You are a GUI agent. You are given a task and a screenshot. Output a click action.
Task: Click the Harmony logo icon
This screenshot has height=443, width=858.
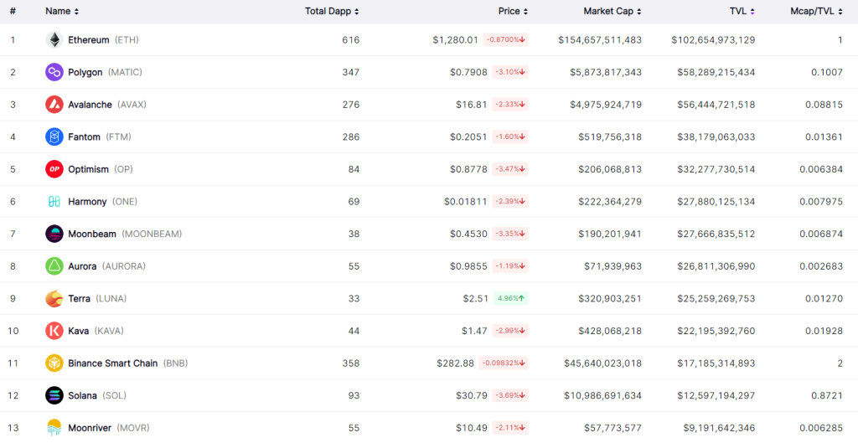tap(54, 201)
